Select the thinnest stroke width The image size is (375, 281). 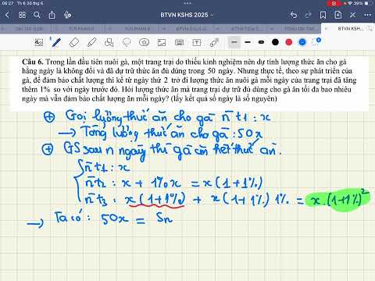pyautogui.click(x=234, y=42)
